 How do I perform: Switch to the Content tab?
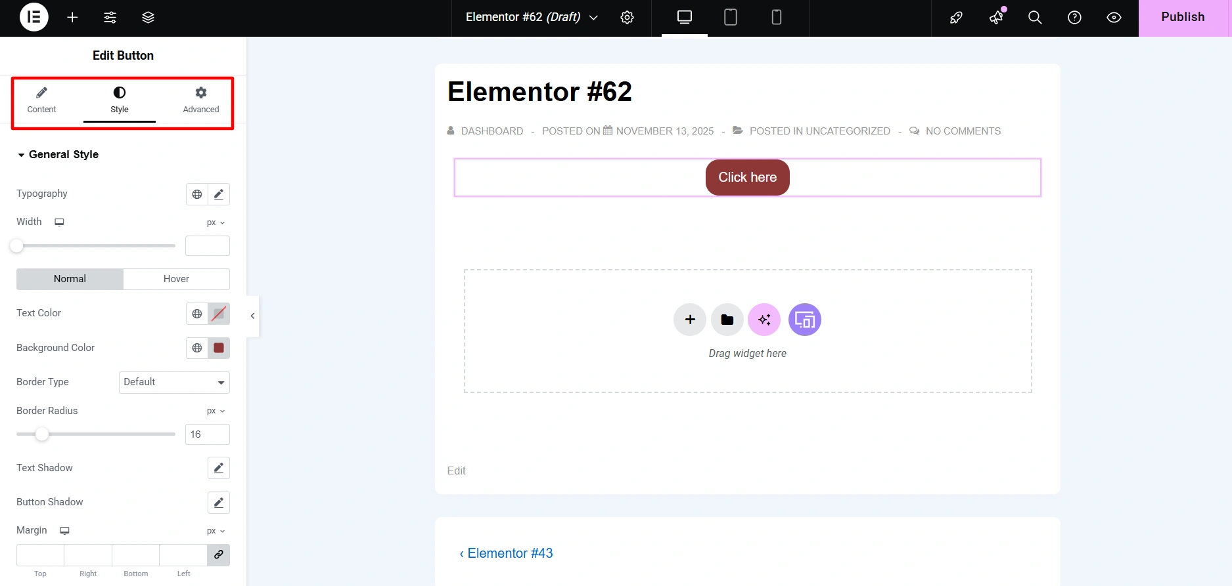coord(41,100)
